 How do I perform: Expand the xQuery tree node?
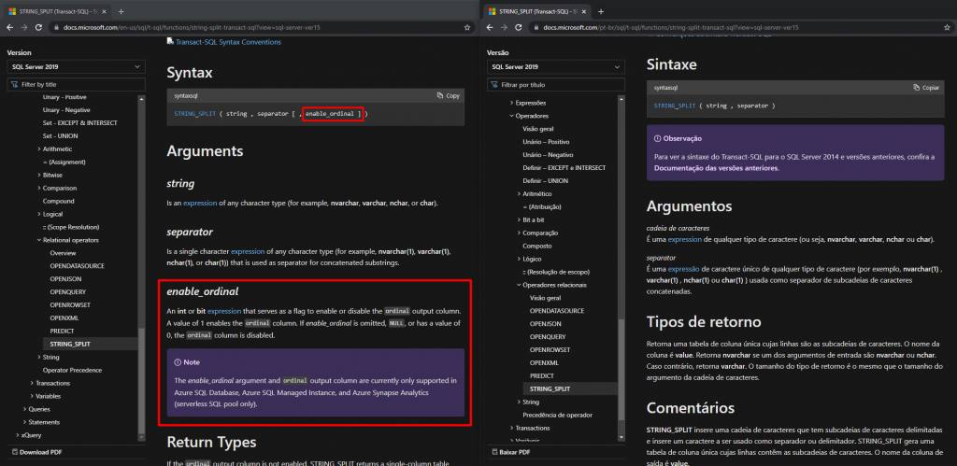17,435
